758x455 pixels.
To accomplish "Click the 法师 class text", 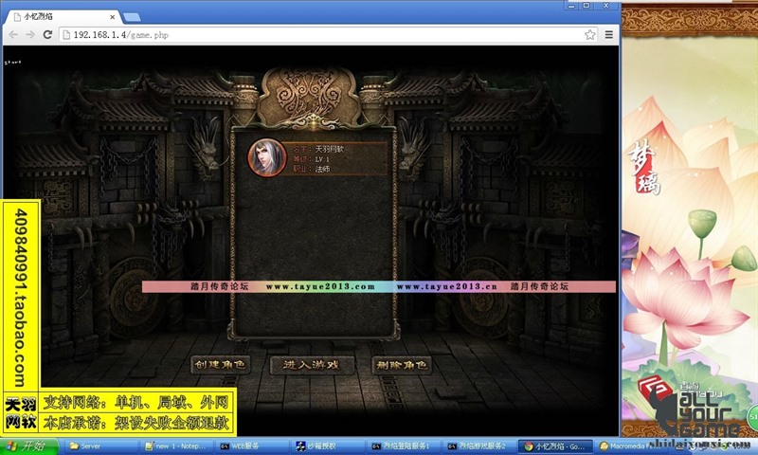I will [x=322, y=169].
